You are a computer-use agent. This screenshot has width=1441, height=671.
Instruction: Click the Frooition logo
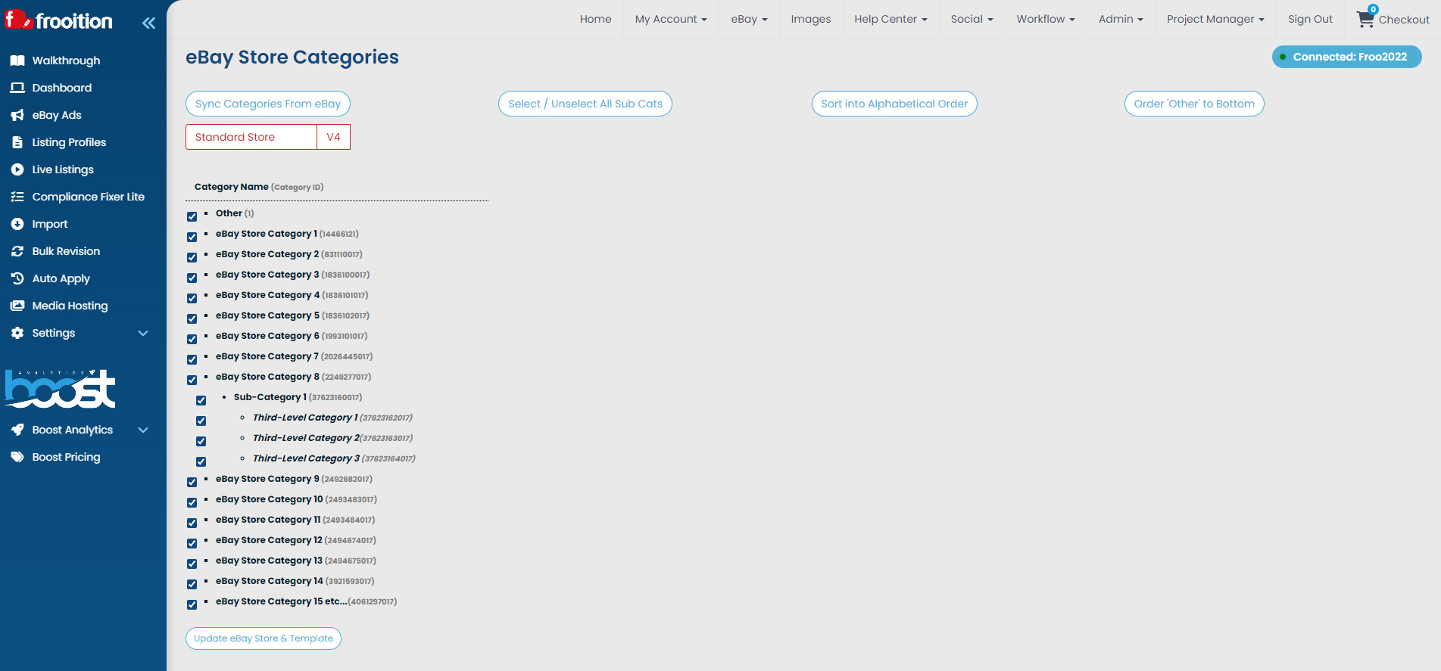coord(58,20)
